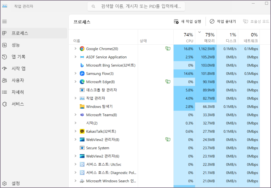The image size is (271, 188).
Task: Click the leaf icon on WebView2 관리자(8) row
Action: coord(168,140)
